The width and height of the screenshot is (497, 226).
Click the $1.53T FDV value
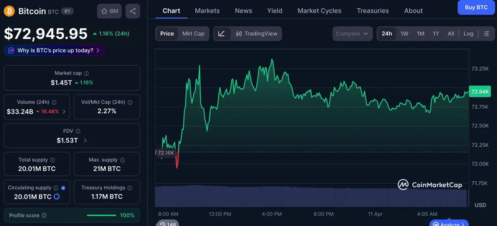point(67,141)
